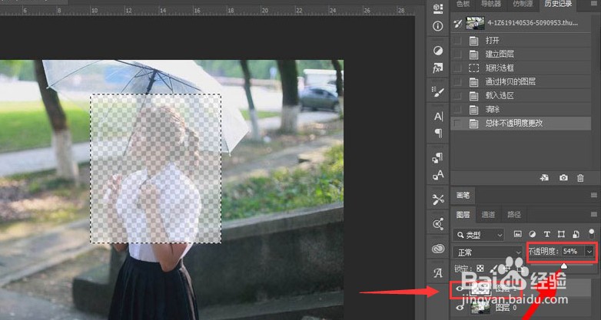The width and height of the screenshot is (601, 320).
Task: Open the Info panel icon
Action: 438,26
